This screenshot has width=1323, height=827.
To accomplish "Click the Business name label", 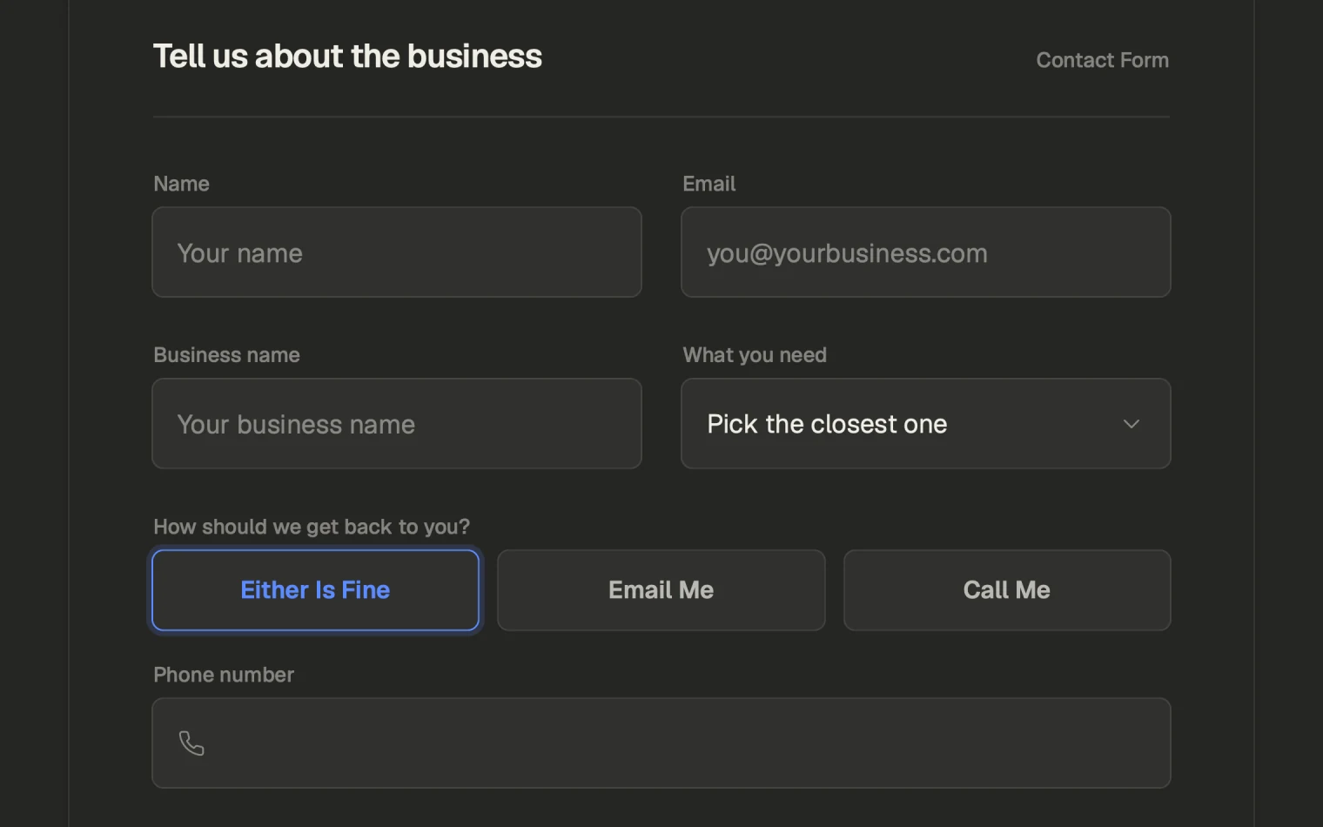I will click(x=226, y=355).
